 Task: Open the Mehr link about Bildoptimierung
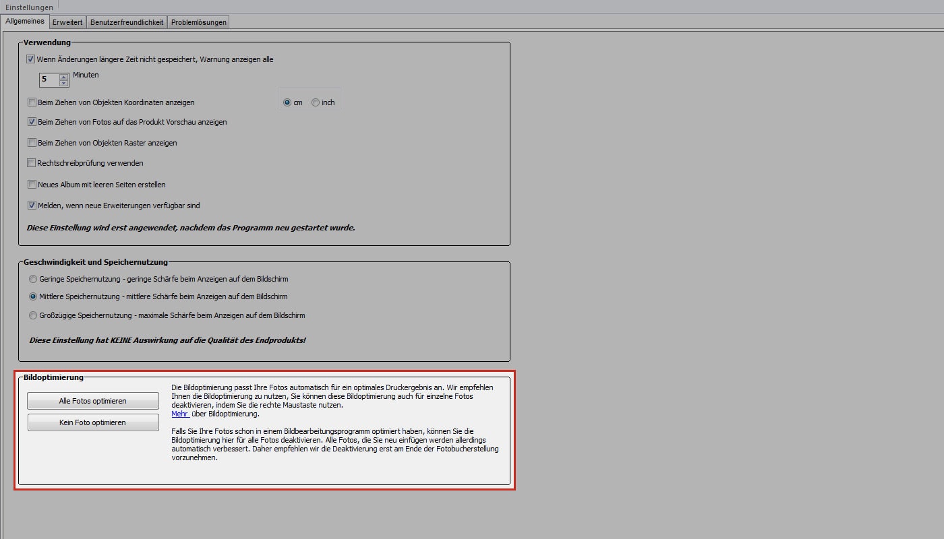(179, 414)
